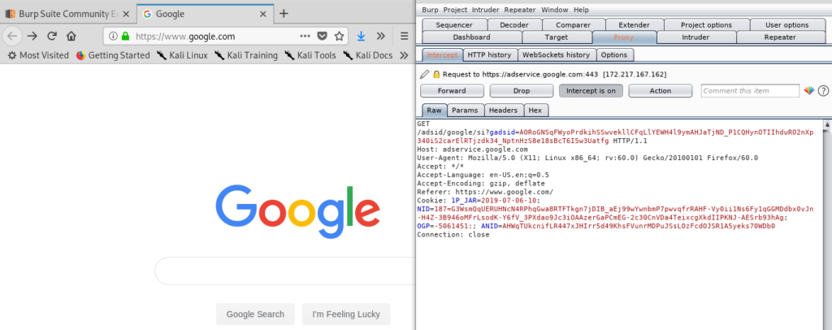832x330 pixels.
Task: Open Kali Docs bookmark
Action: pyautogui.click(x=368, y=55)
